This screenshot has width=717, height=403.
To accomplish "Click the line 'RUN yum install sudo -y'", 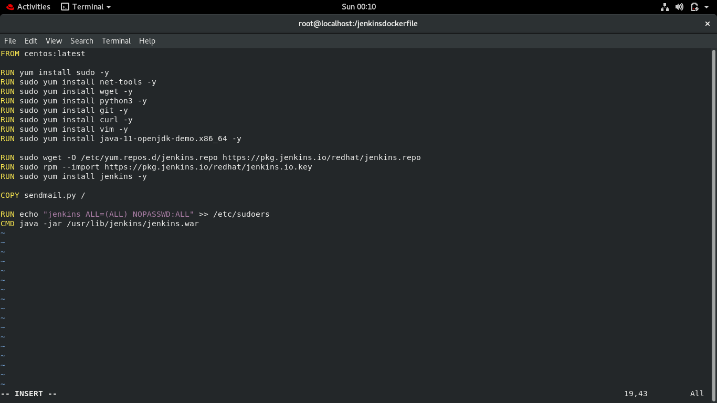I will (55, 72).
